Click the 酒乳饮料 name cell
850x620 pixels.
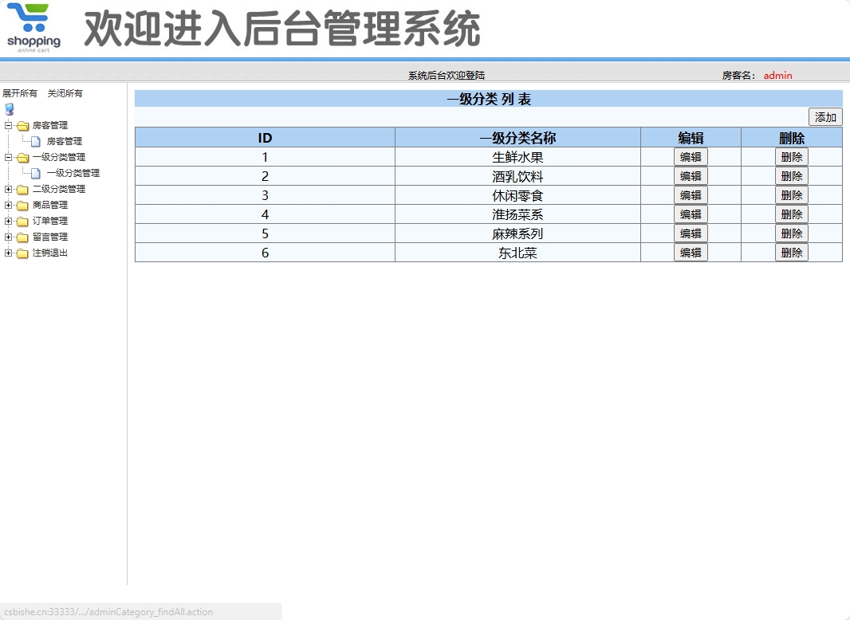pos(517,176)
